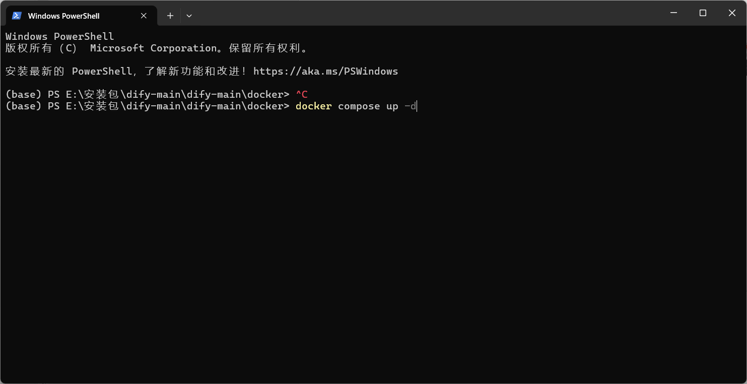The height and width of the screenshot is (384, 747).
Task: Click the yellow docker command word
Action: tap(313, 106)
